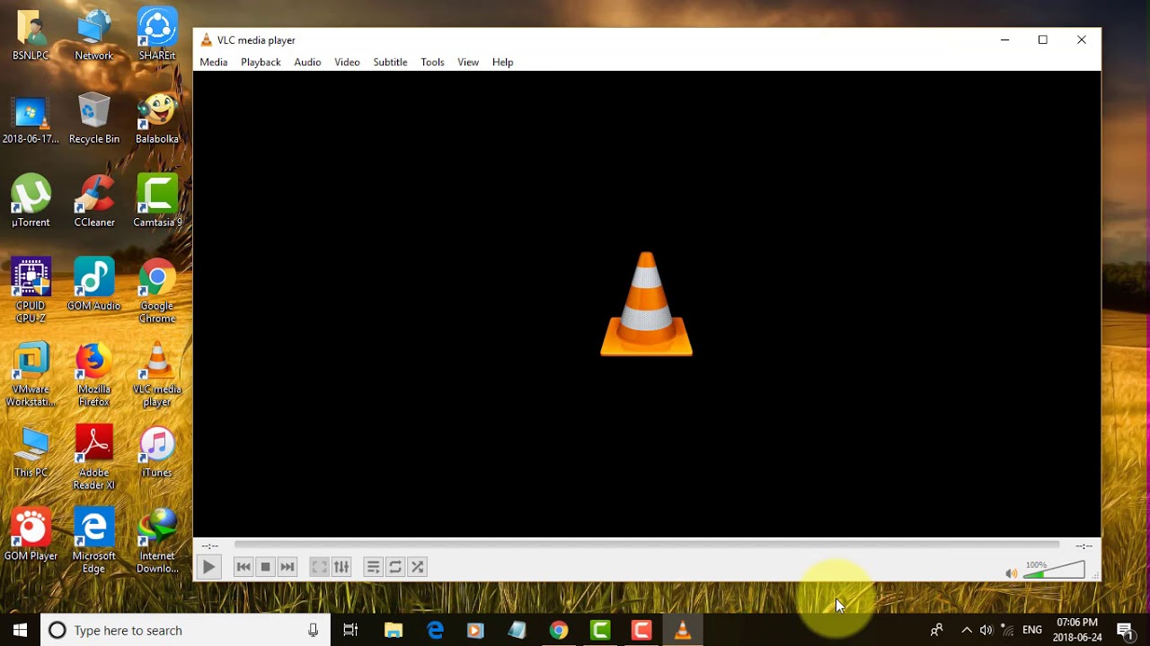Click the VLC cone in the title bar
The height and width of the screenshot is (646, 1150).
coord(206,39)
